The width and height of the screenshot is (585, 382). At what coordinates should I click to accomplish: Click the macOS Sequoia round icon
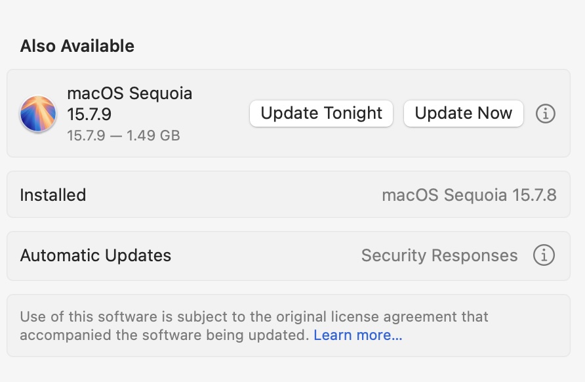pos(38,114)
